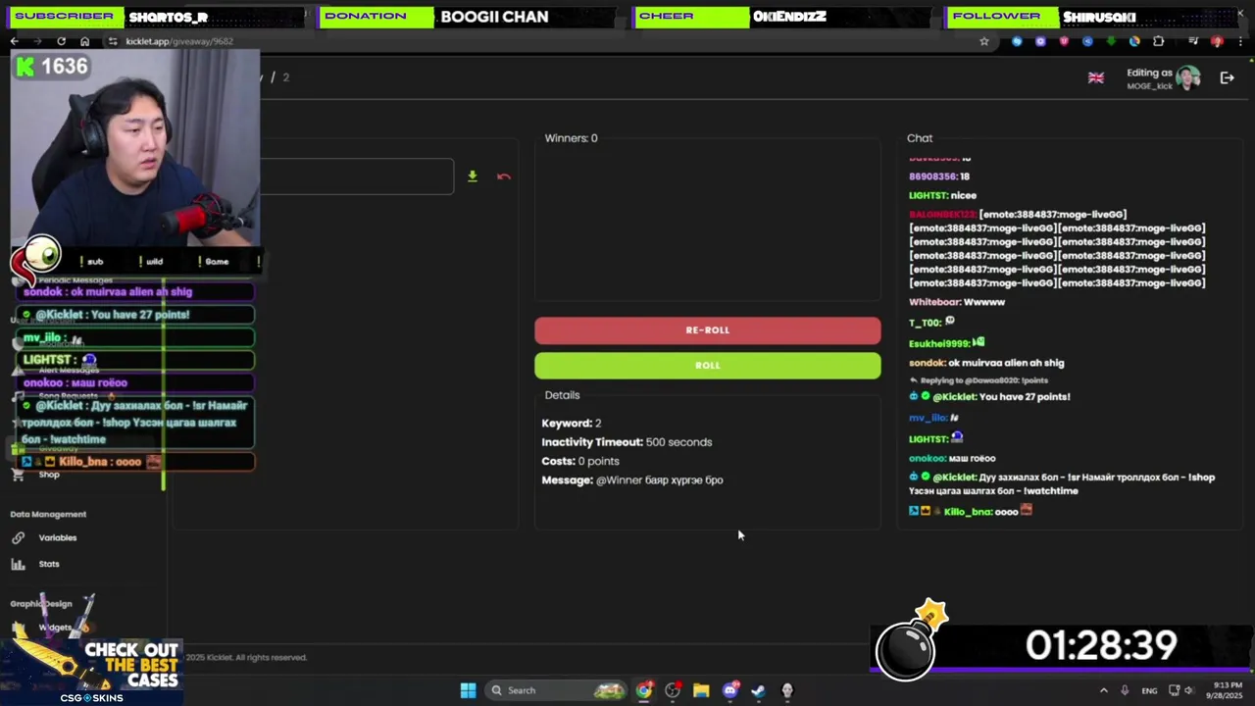Open the browser three-dot menu

tap(1240, 41)
